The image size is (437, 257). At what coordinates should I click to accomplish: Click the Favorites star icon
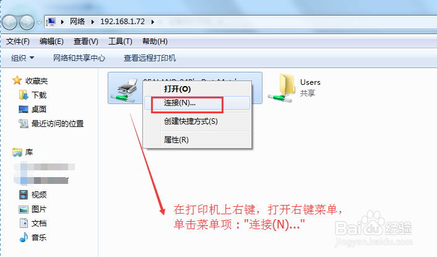point(17,81)
